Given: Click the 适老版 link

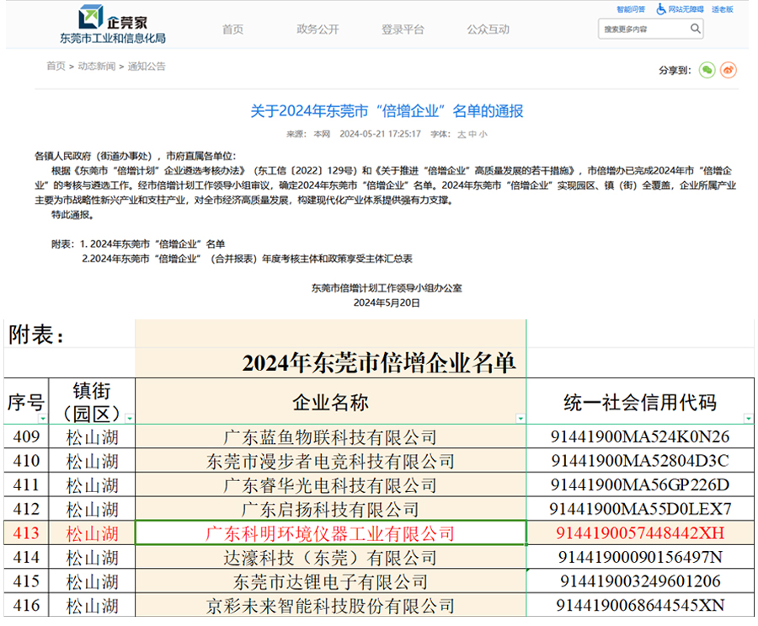Looking at the screenshot, I should 723,9.
